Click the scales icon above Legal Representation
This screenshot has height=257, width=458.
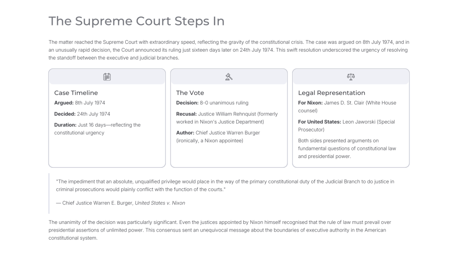point(351,77)
